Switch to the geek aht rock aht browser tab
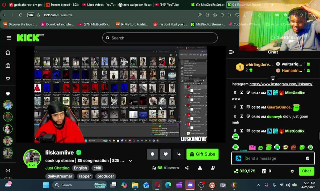This screenshot has height=191, width=320. pyautogui.click(x=26, y=5)
